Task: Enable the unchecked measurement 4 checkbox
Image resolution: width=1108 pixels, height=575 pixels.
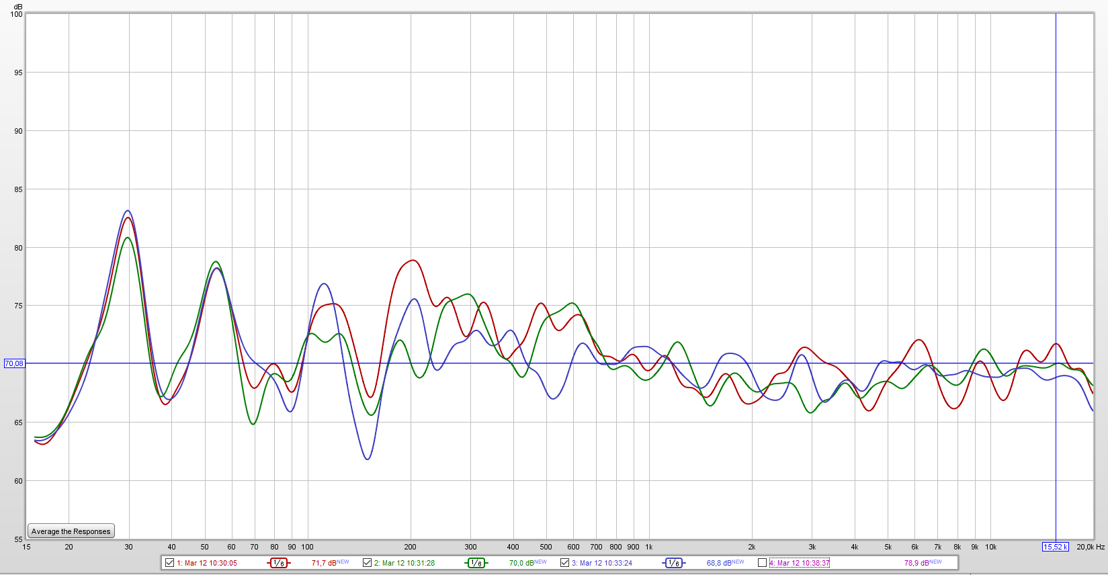Action: (762, 563)
